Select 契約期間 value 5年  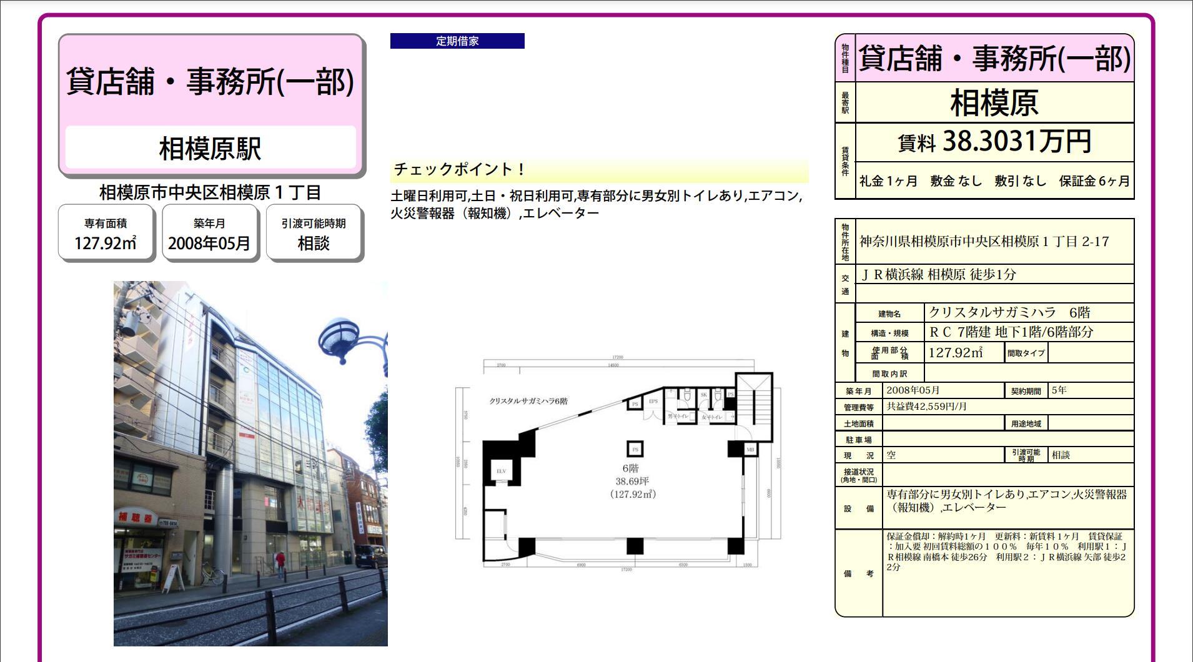[1059, 390]
